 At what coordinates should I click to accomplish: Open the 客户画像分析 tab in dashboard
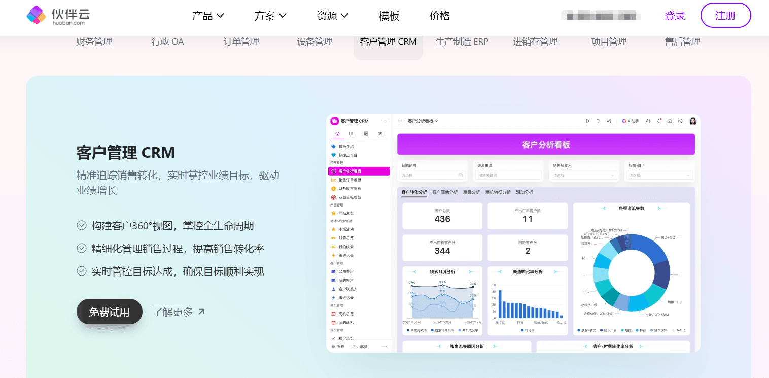(445, 192)
